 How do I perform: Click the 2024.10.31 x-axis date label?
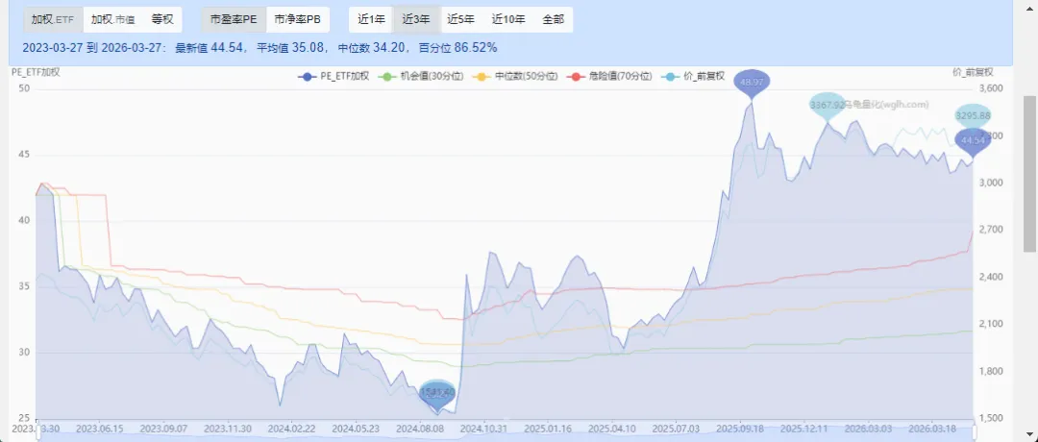484,429
